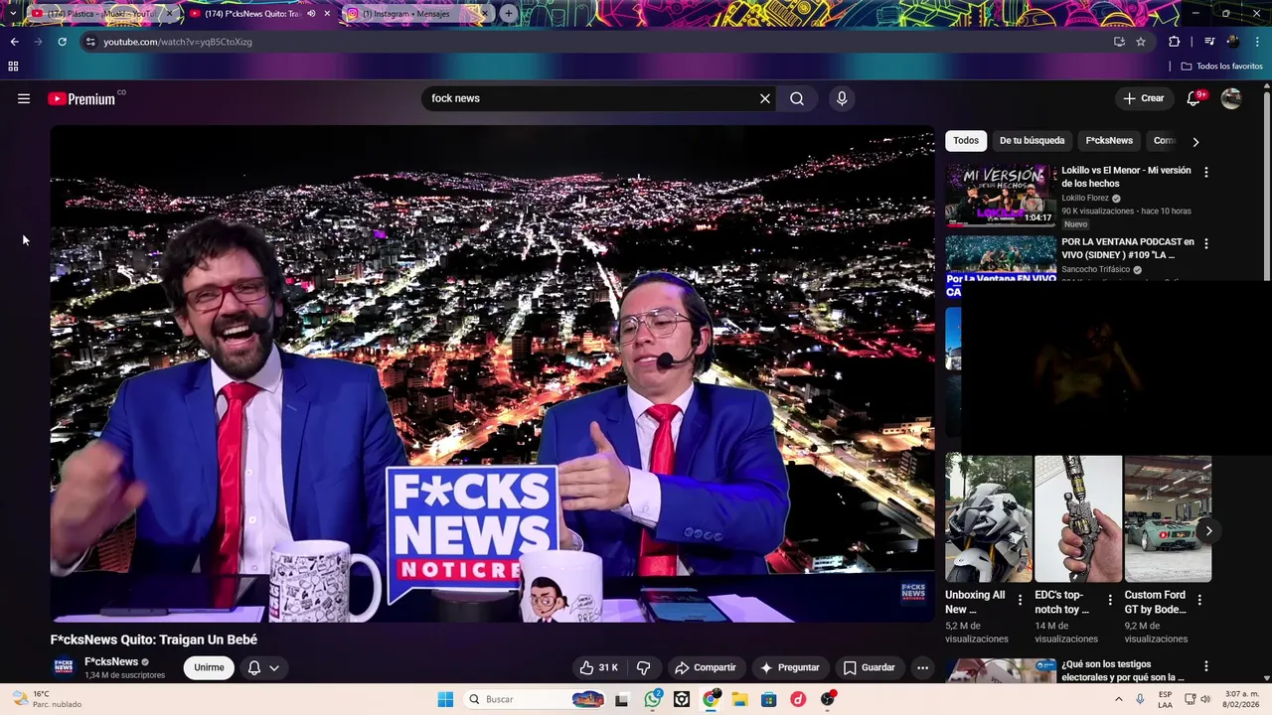
Task: Dislike the video
Action: pos(643,667)
